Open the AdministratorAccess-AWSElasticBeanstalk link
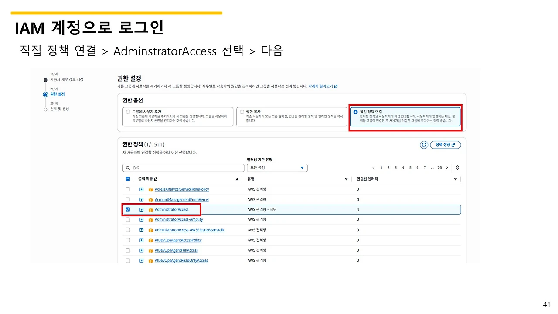 [190, 230]
